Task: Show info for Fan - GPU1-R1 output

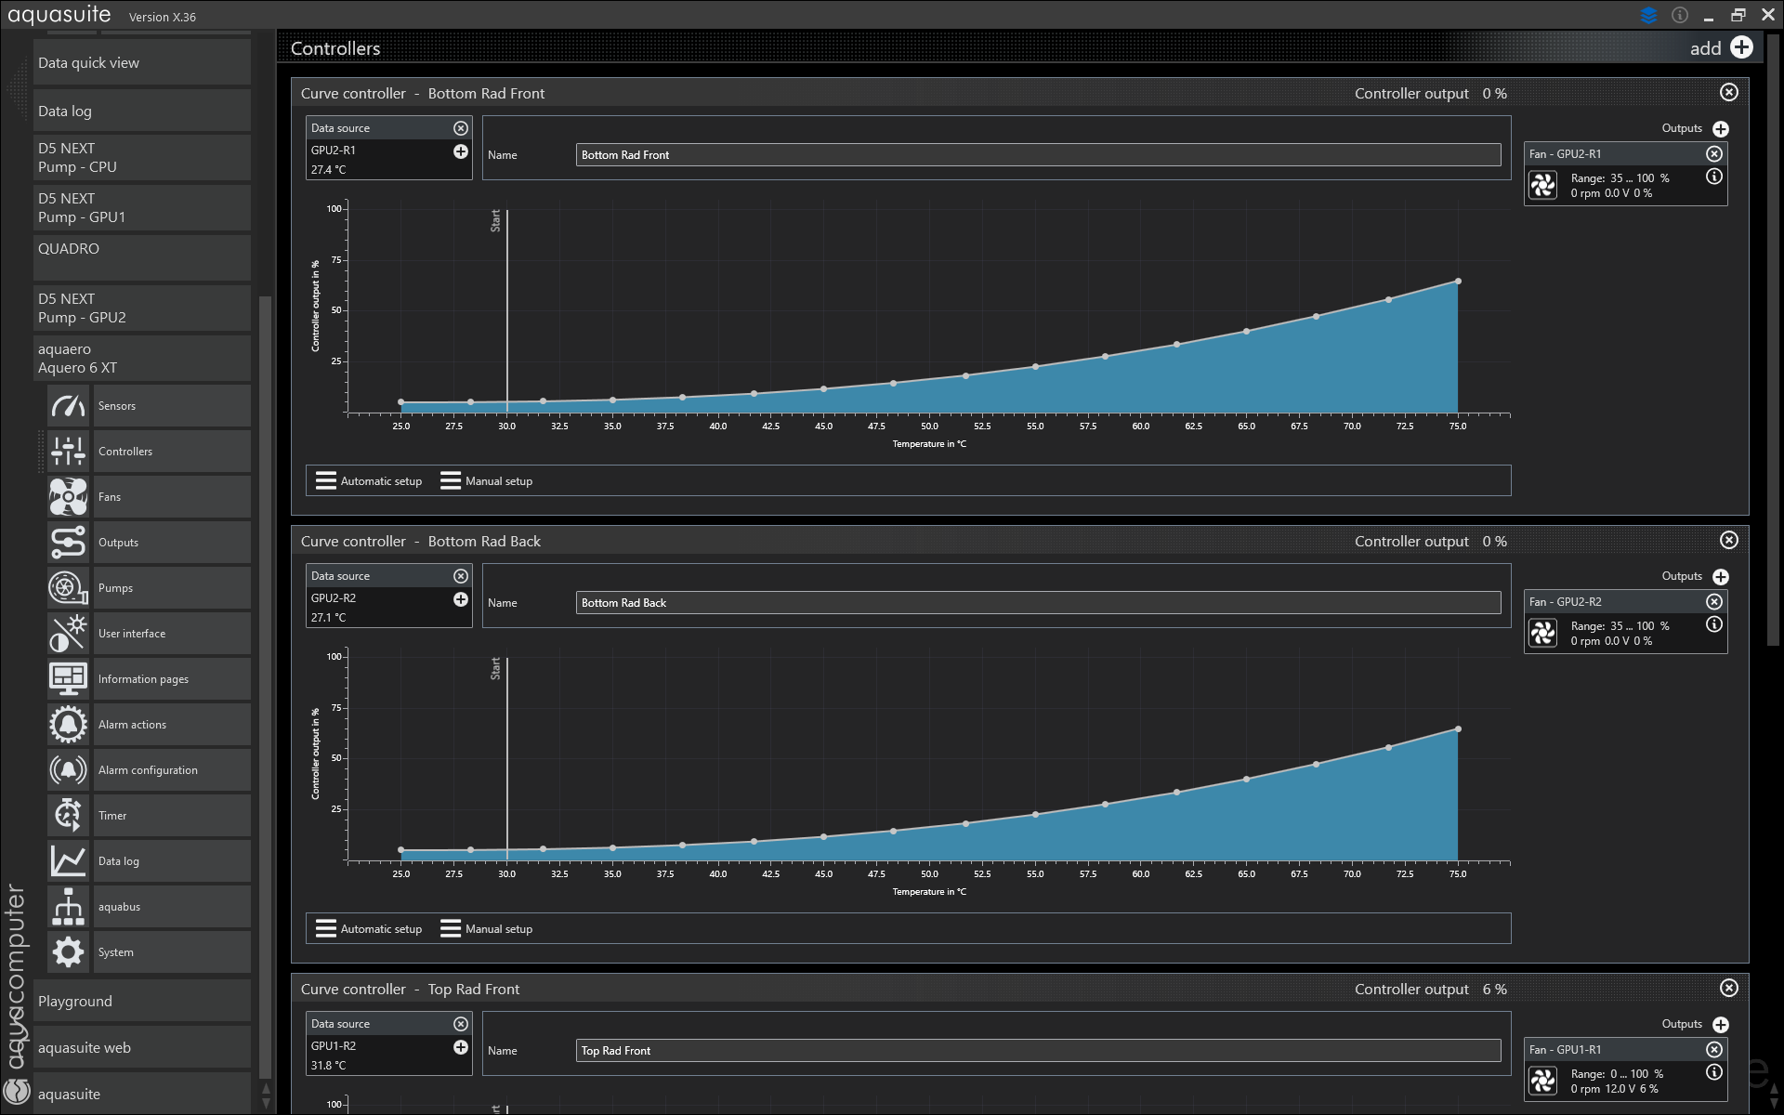Action: click(x=1714, y=1072)
